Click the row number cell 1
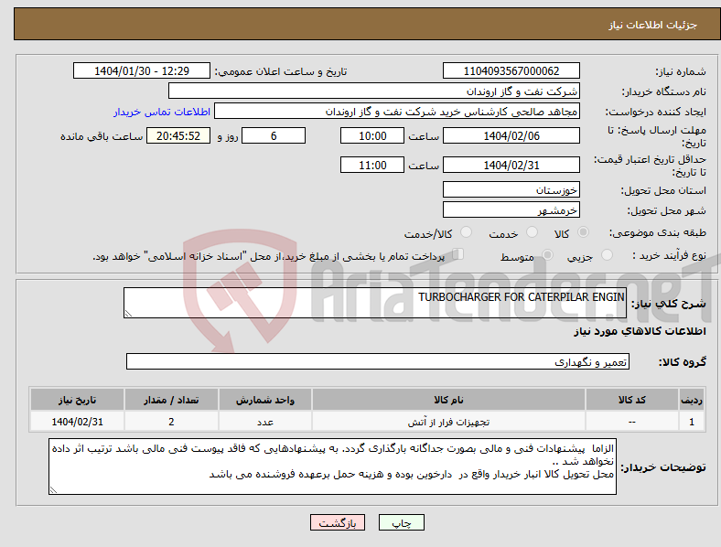 pos(692,422)
